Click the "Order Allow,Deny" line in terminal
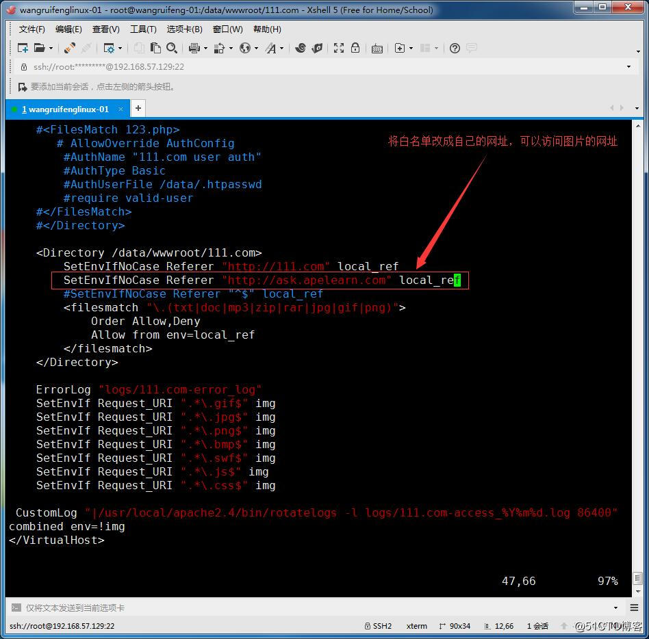Screen dimensions: 649x639 click(146, 322)
